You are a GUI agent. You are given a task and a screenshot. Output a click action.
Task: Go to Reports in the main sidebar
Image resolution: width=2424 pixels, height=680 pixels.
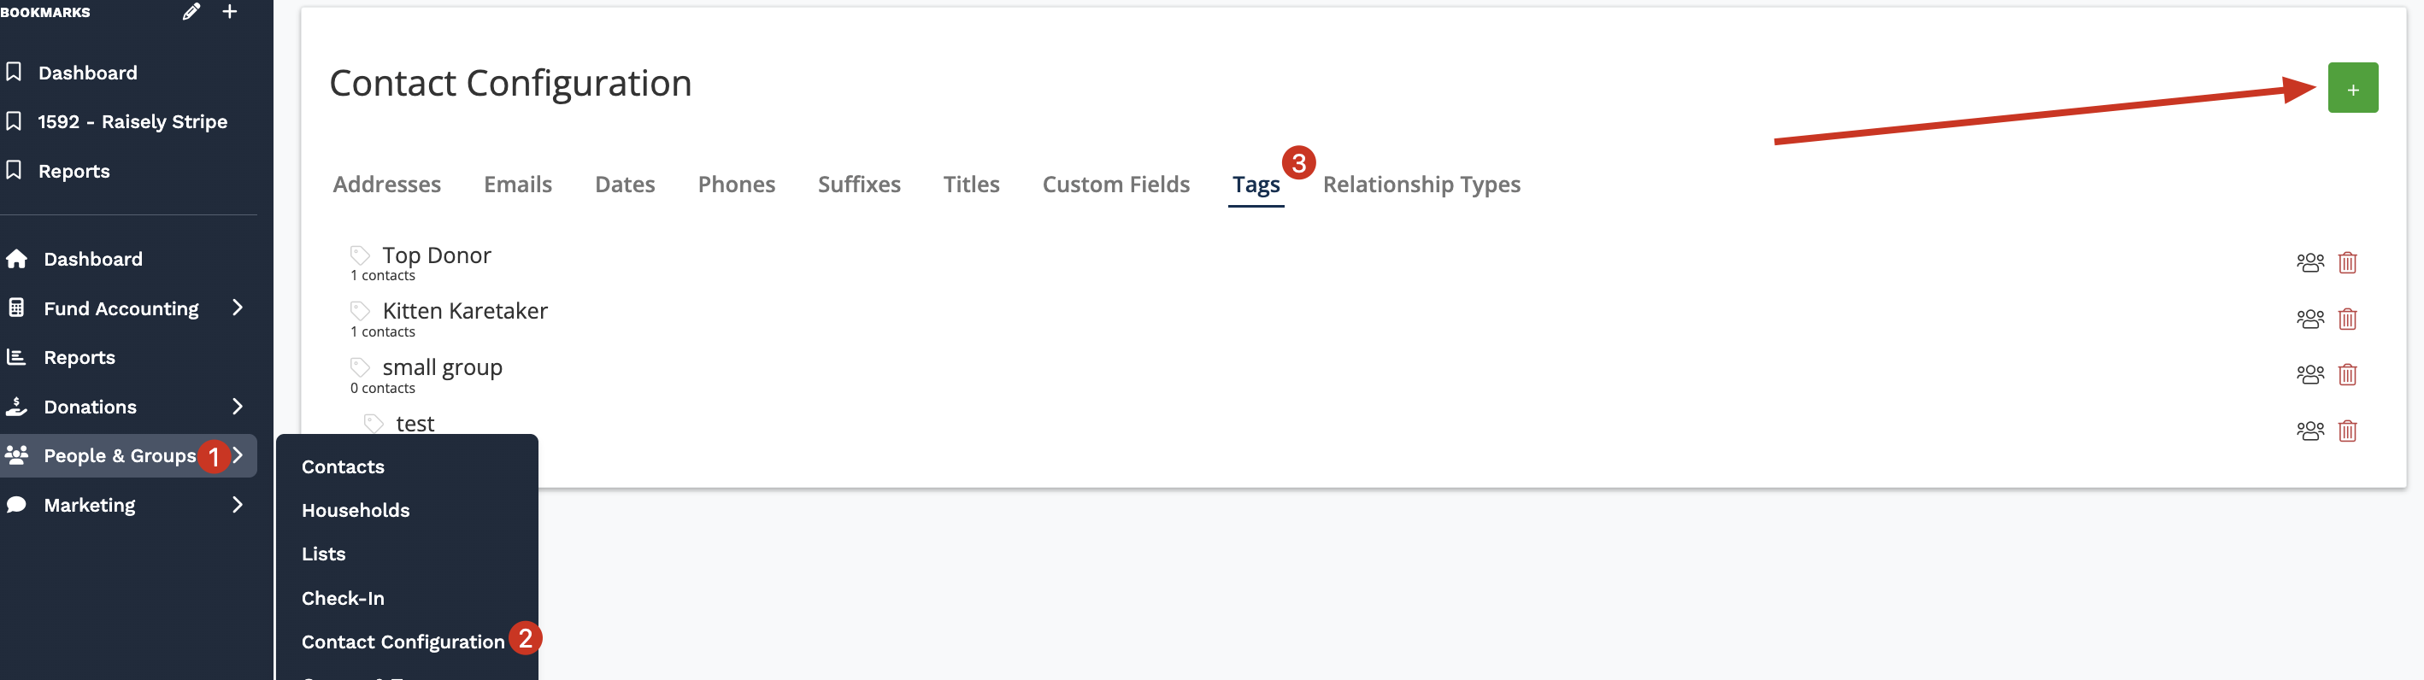pos(79,357)
